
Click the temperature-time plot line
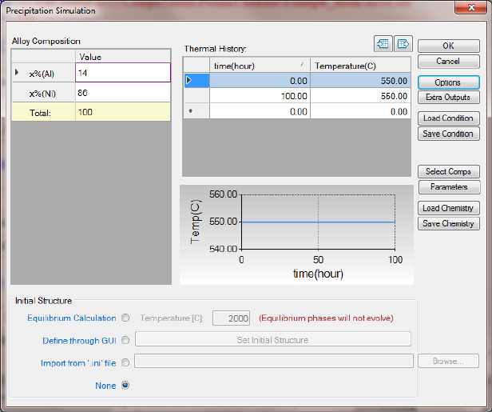318,222
